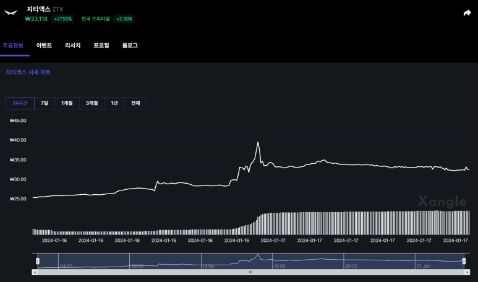Click the price peak on the chart line
478x282 pixels.
pos(258,142)
